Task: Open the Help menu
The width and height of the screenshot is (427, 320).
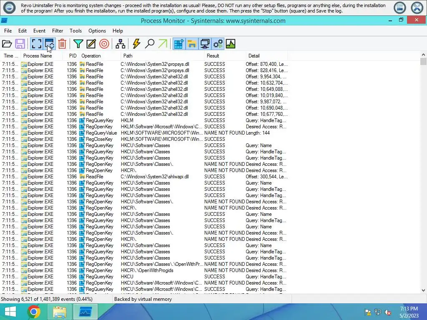Action: [x=118, y=31]
